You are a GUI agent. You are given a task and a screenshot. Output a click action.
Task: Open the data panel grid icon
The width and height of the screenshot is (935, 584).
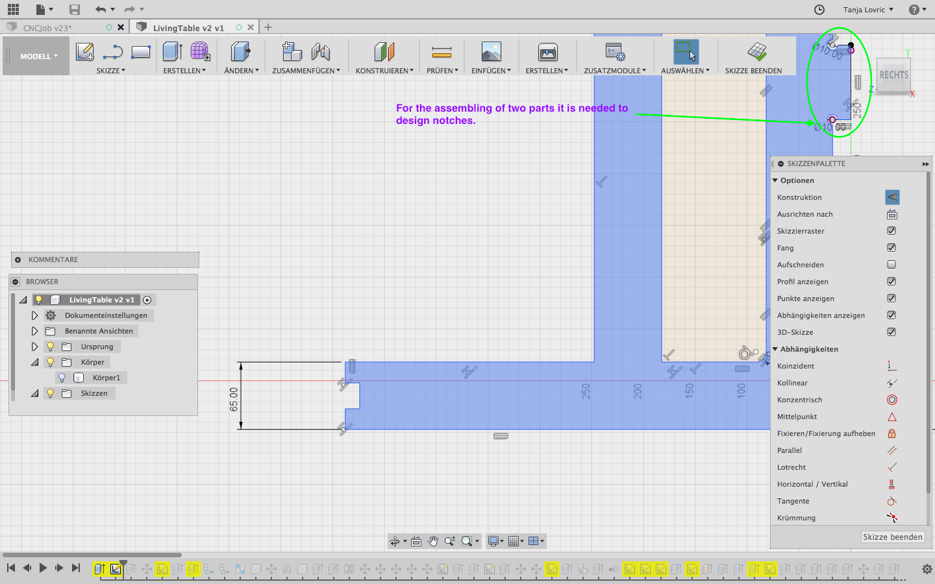tap(13, 9)
